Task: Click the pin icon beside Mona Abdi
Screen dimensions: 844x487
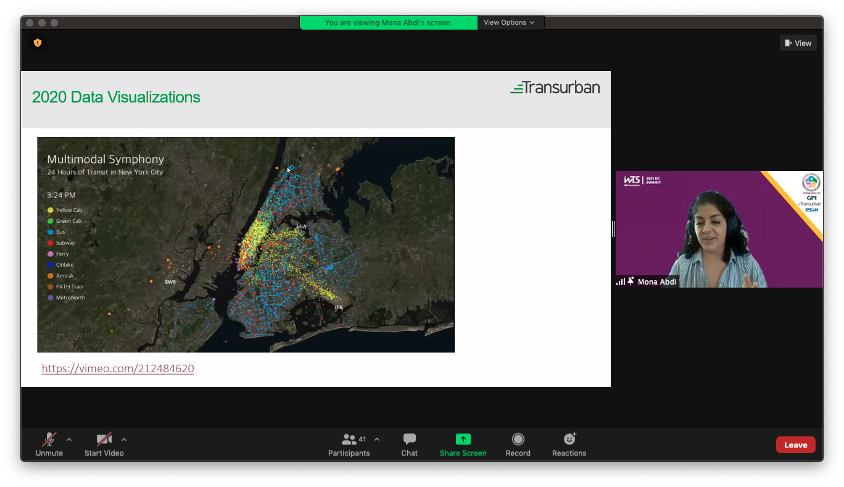Action: click(631, 281)
